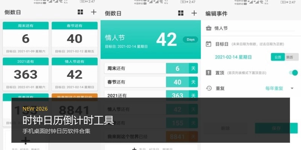The image size is (301, 150).
Task: Click the grid layout icon on the list-view screen
Action: tap(181, 13)
